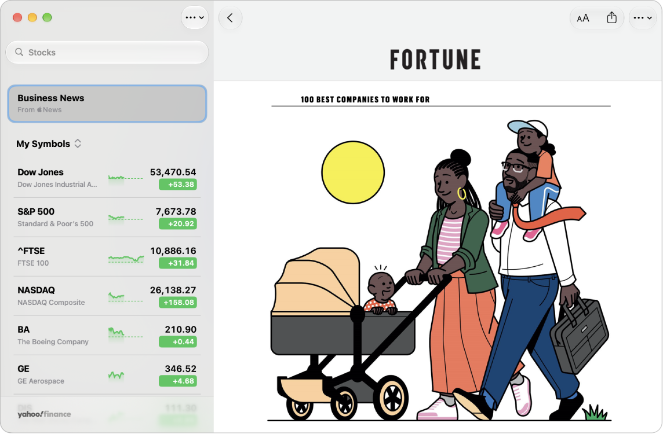Screen dimensions: 663x434
Task: Toggle the FTSE +31.84 change badge
Action: coord(177,263)
